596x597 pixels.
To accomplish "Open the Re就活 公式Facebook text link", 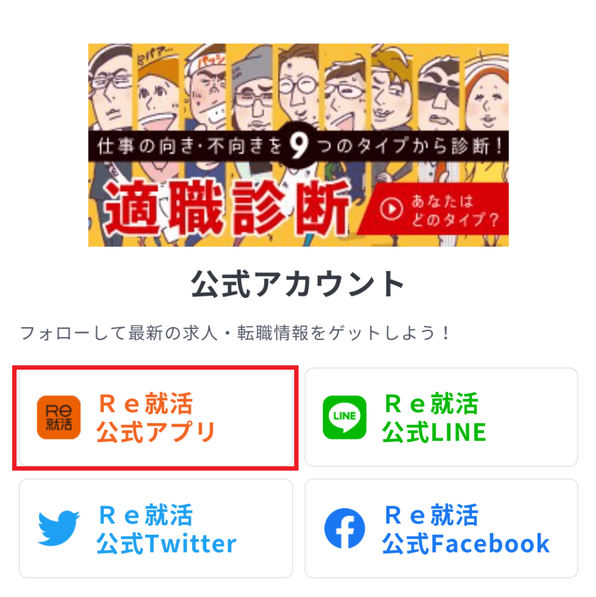I will click(466, 528).
